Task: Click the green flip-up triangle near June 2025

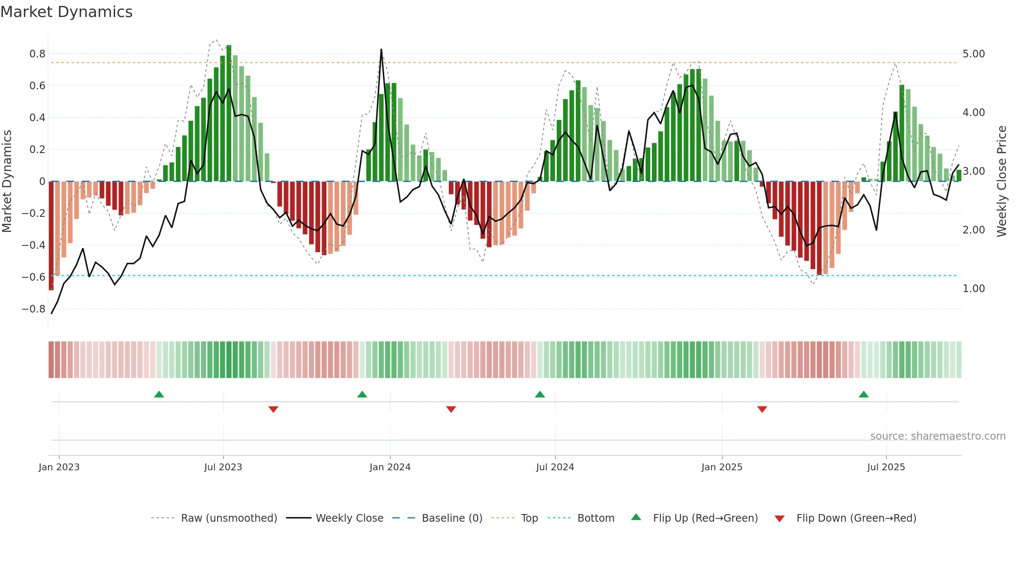Action: 864,394
